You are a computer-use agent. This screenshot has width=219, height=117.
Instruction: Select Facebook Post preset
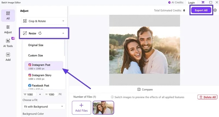[44, 86]
